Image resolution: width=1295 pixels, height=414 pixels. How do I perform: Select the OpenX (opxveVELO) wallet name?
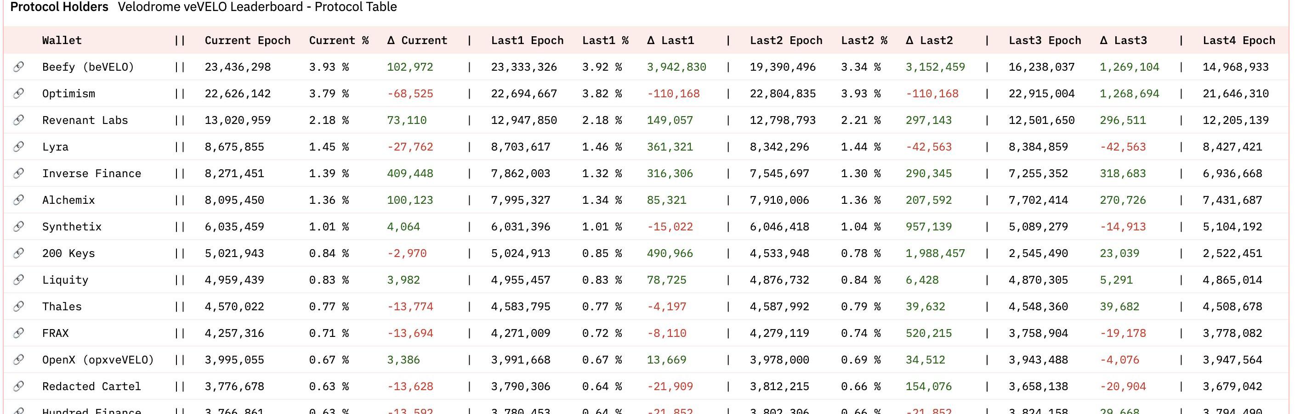point(98,359)
